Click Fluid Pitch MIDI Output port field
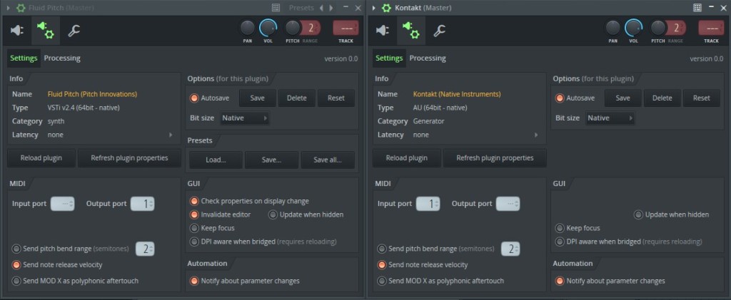Image resolution: width=731 pixels, height=300 pixels. [x=142, y=204]
